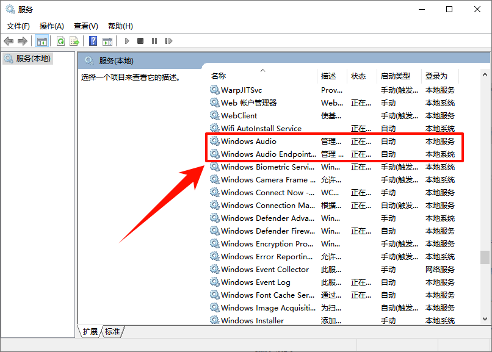
Task: Select the Windows Audio service name
Action: [248, 142]
